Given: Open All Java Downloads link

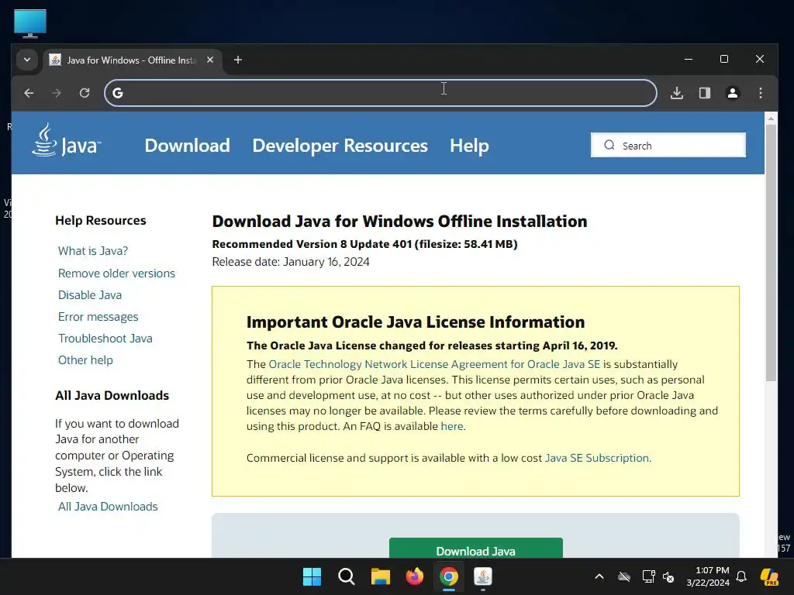Looking at the screenshot, I should tap(108, 507).
